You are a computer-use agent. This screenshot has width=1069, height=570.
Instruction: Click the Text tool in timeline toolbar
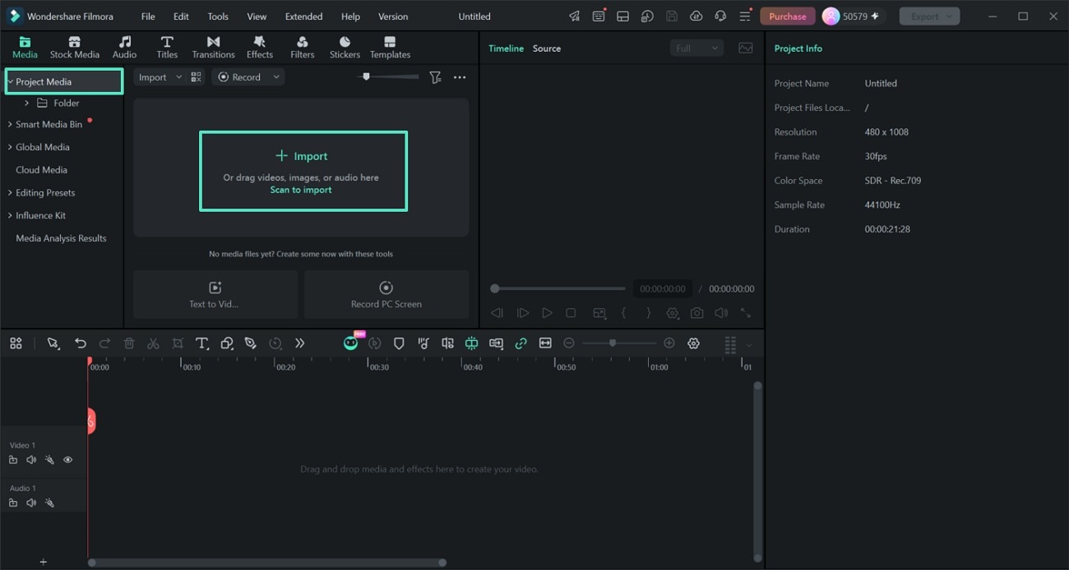(x=201, y=343)
